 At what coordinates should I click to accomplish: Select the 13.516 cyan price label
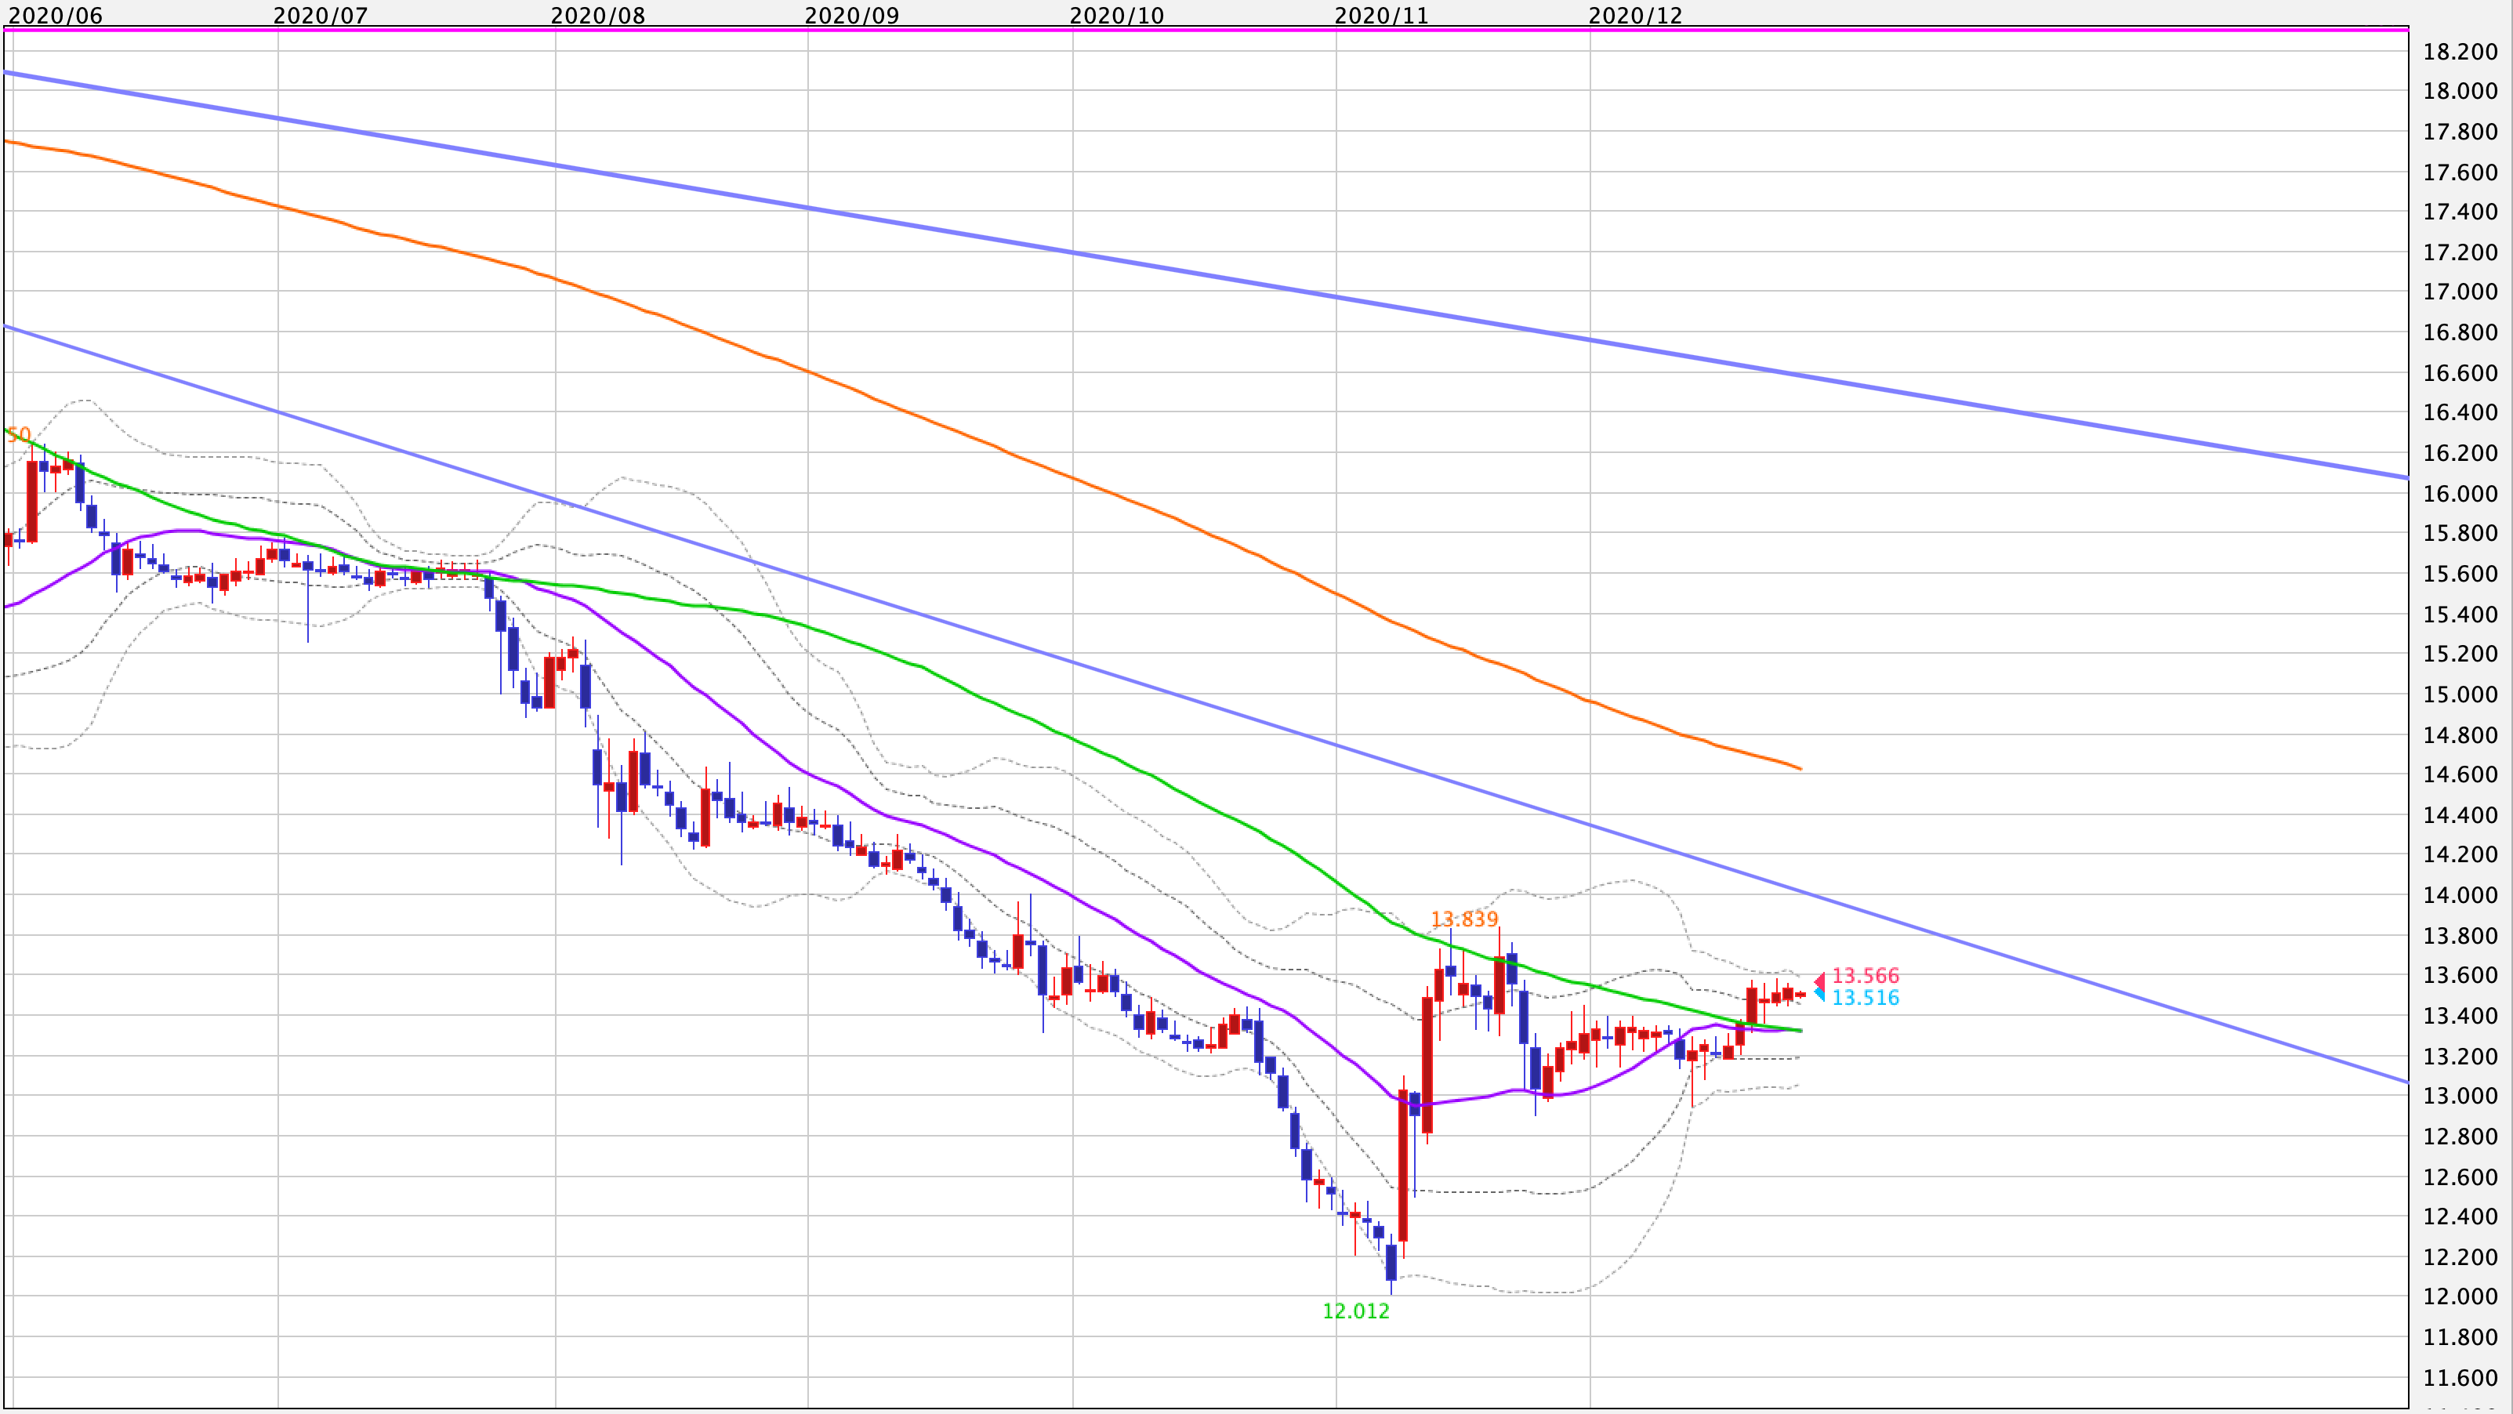1866,998
